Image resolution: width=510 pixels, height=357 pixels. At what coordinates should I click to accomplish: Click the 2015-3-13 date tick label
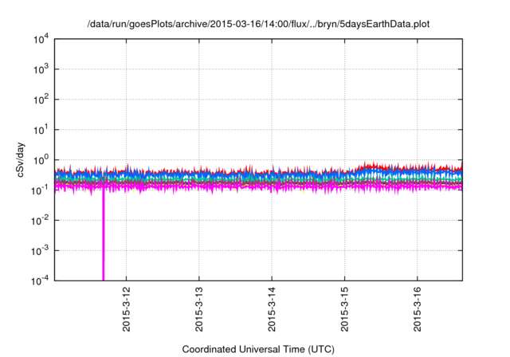tap(199, 309)
